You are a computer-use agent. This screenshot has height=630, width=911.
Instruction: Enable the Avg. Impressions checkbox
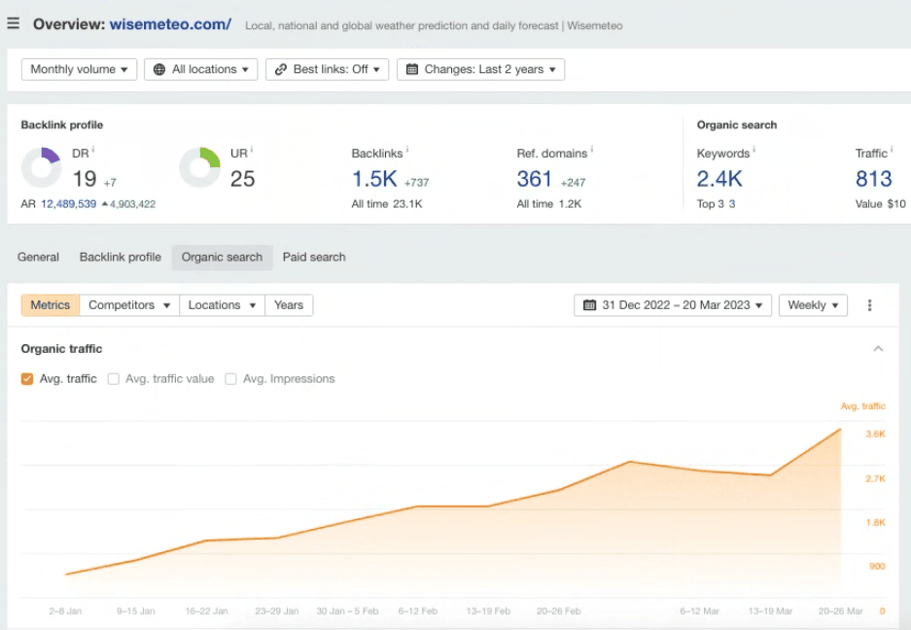click(230, 379)
